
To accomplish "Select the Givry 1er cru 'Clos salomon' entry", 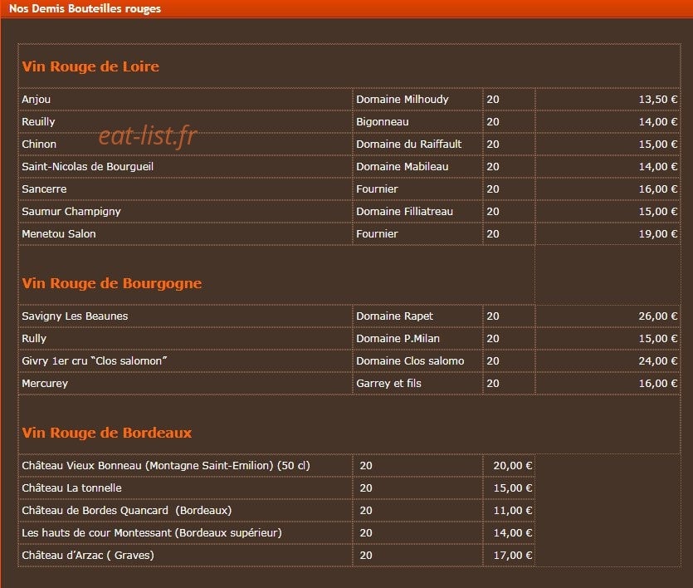I will click(x=94, y=361).
